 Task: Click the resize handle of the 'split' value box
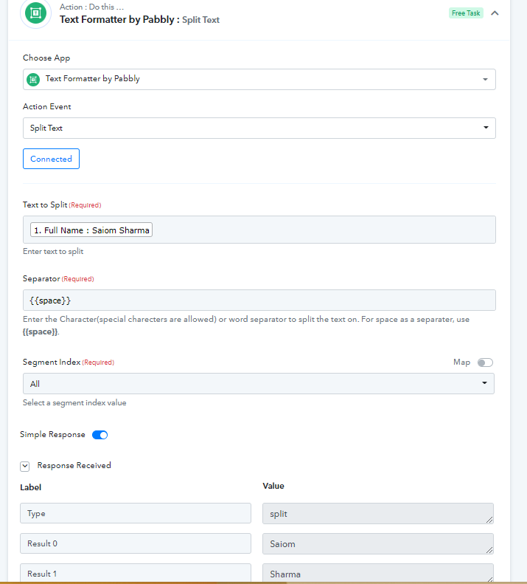(x=489, y=520)
